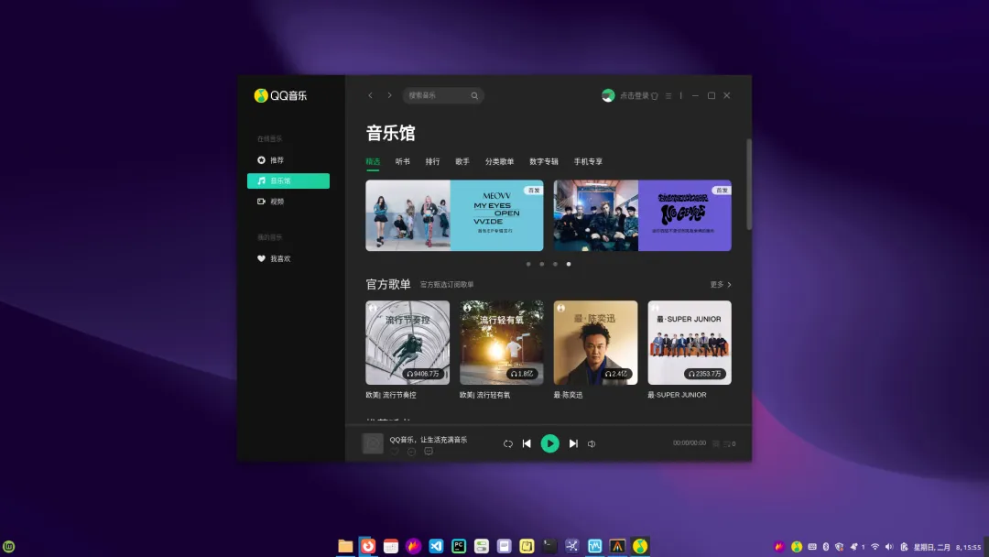Open the 流行轻有氧 playlist cover

pos(502,343)
